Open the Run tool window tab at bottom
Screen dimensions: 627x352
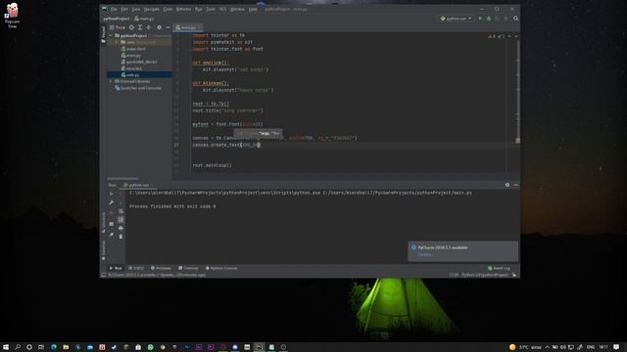(116, 268)
